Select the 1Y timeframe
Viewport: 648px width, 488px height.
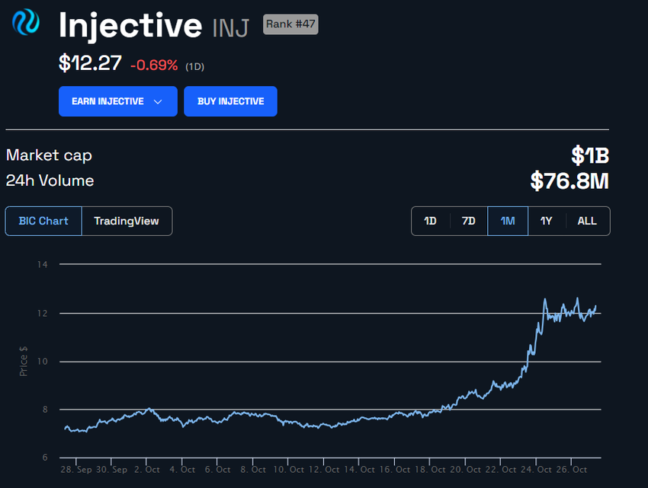tap(546, 221)
